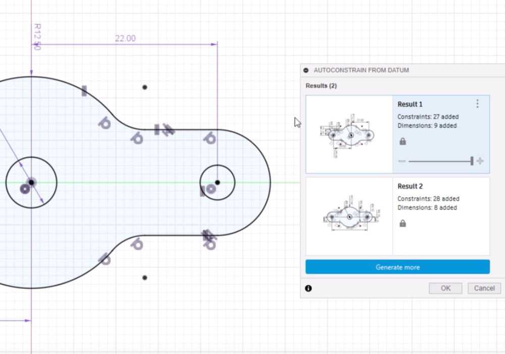
Task: Select the Result 2 sketch thumbnail
Action: 349,216
